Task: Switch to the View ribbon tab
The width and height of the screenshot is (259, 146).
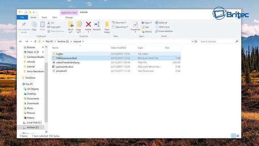Action: pyautogui.click(x=55, y=17)
